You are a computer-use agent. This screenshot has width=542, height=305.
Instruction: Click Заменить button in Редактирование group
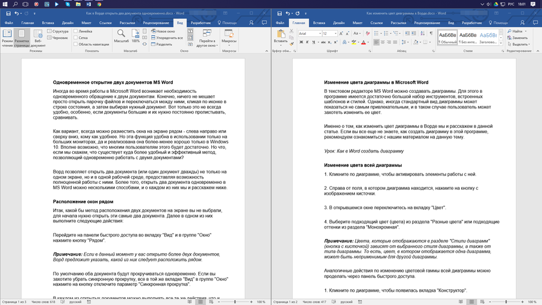coord(517,38)
